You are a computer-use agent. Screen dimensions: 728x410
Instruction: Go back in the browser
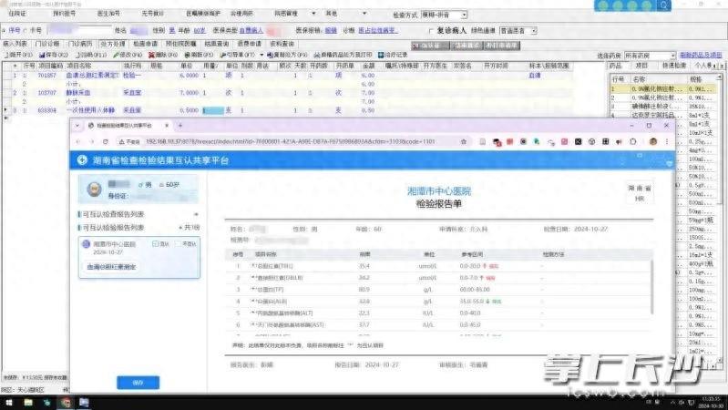click(82, 142)
